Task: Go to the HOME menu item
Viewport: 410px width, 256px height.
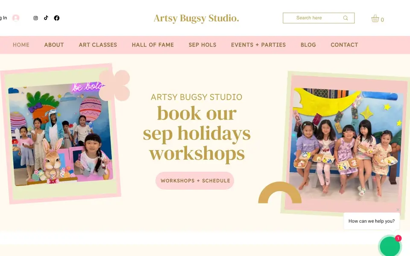Action: coord(21,45)
